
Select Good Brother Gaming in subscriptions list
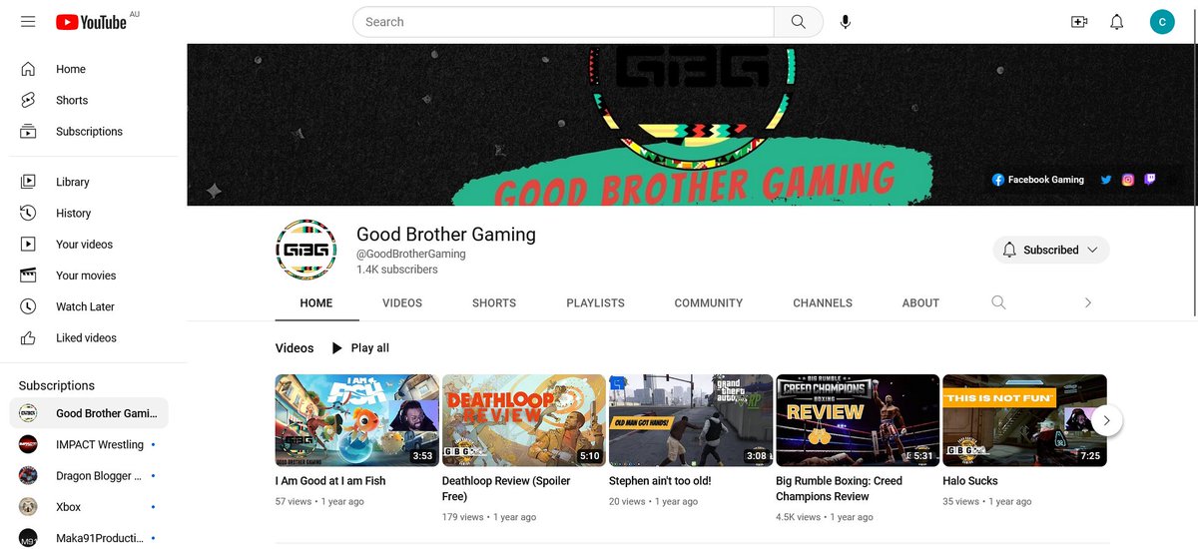point(89,413)
